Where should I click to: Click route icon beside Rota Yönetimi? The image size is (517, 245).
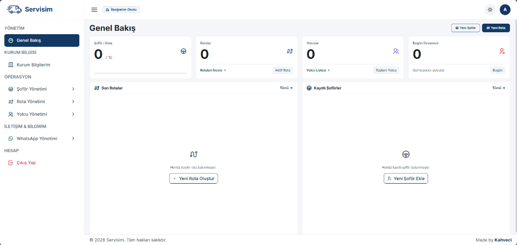pos(11,102)
